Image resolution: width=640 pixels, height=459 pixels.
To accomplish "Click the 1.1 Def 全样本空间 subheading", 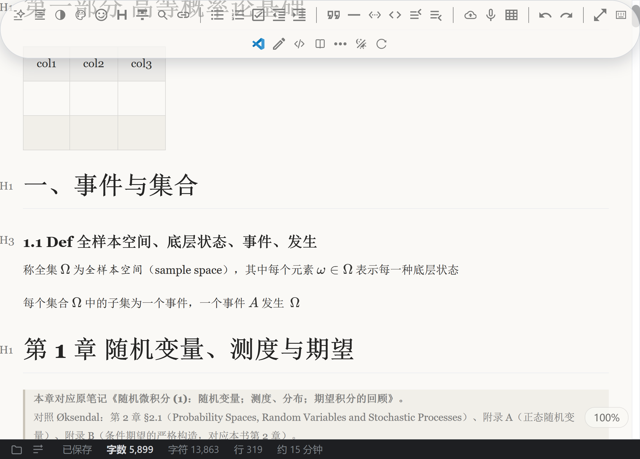I will tap(170, 242).
